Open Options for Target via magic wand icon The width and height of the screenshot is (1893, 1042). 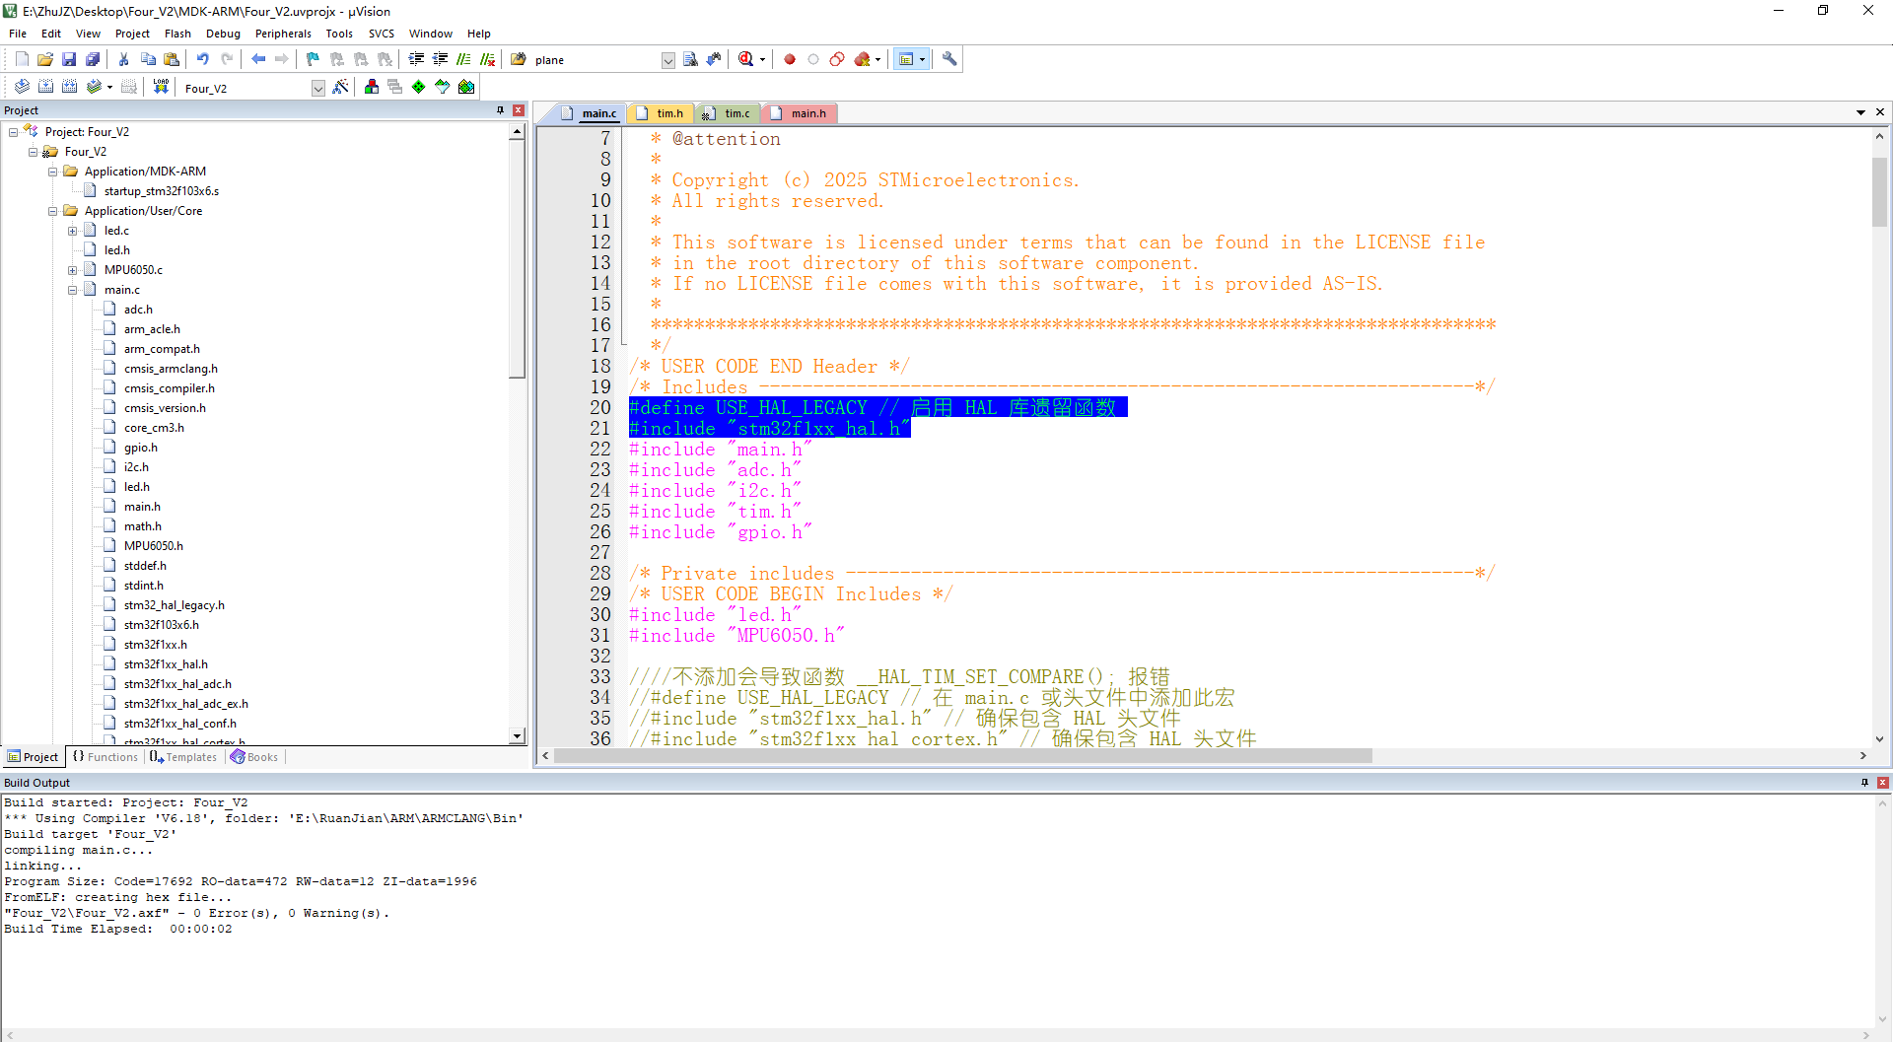point(339,87)
